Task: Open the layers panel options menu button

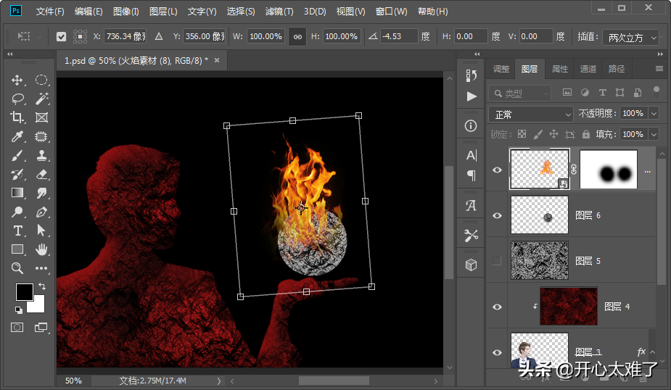Action: (x=659, y=69)
